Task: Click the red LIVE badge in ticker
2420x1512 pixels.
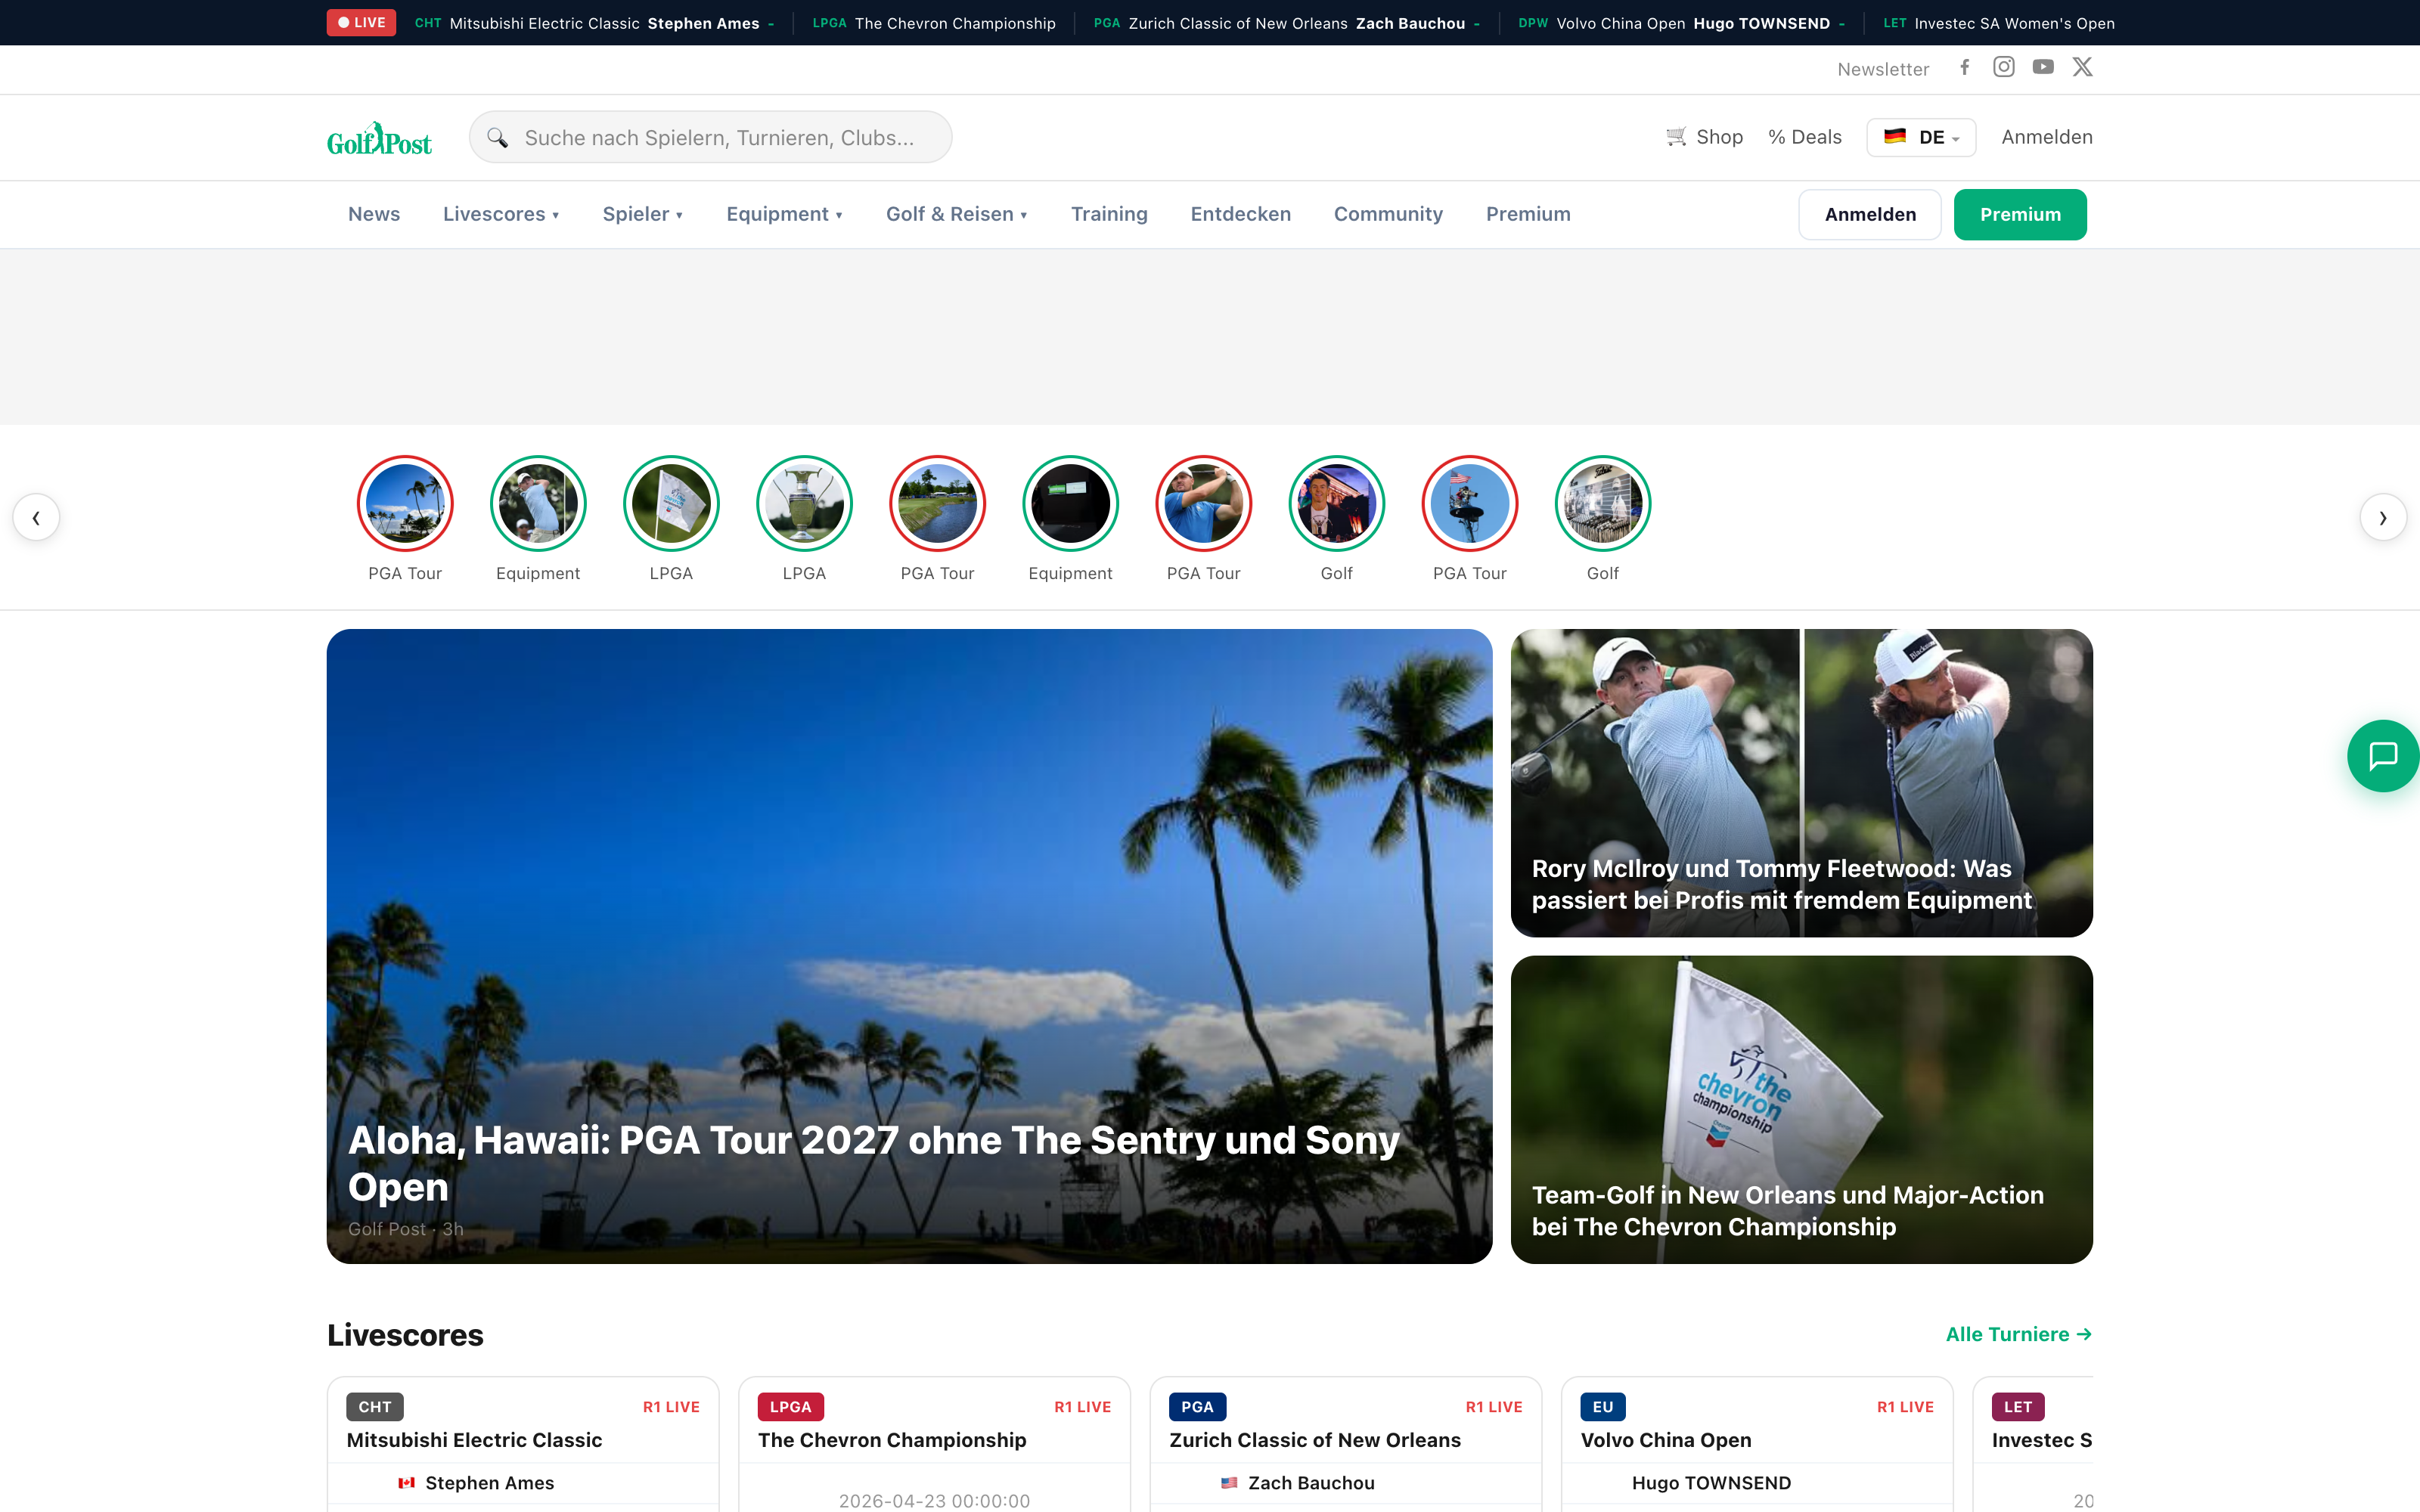Action: (x=361, y=22)
